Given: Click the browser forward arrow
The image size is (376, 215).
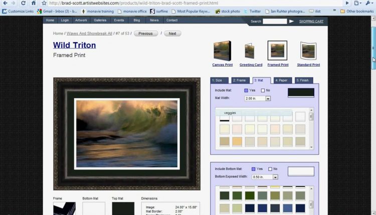Looking at the screenshot, I should [x=14, y=3].
